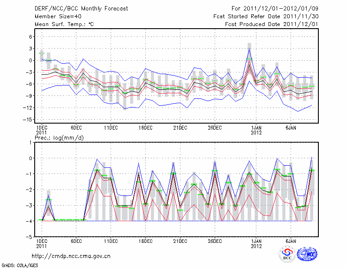Screen dimensions: 347x268
Task: Click the 16DEC tick label under temperature chart
Action: click(145, 128)
